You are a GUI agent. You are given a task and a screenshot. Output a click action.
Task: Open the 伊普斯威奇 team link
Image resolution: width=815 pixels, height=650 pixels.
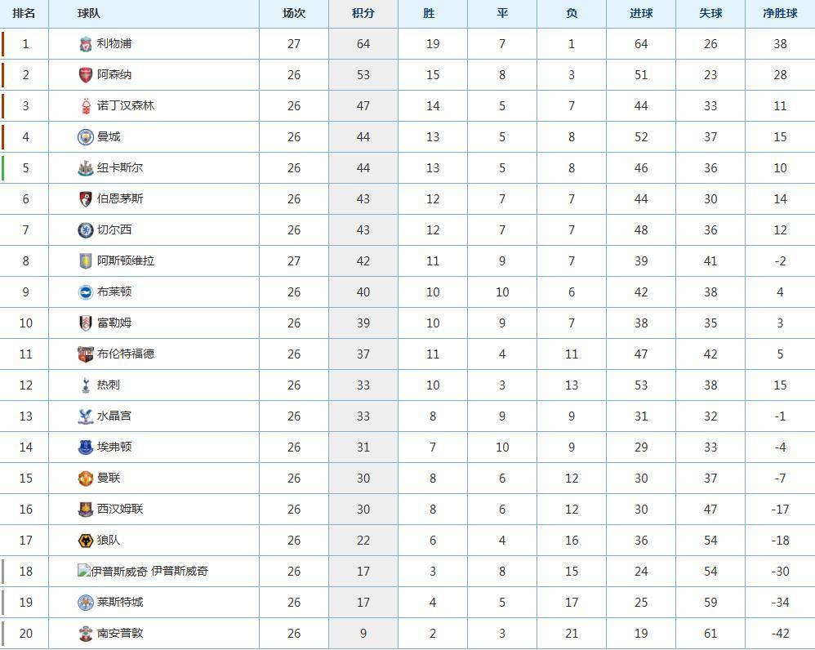180,572
